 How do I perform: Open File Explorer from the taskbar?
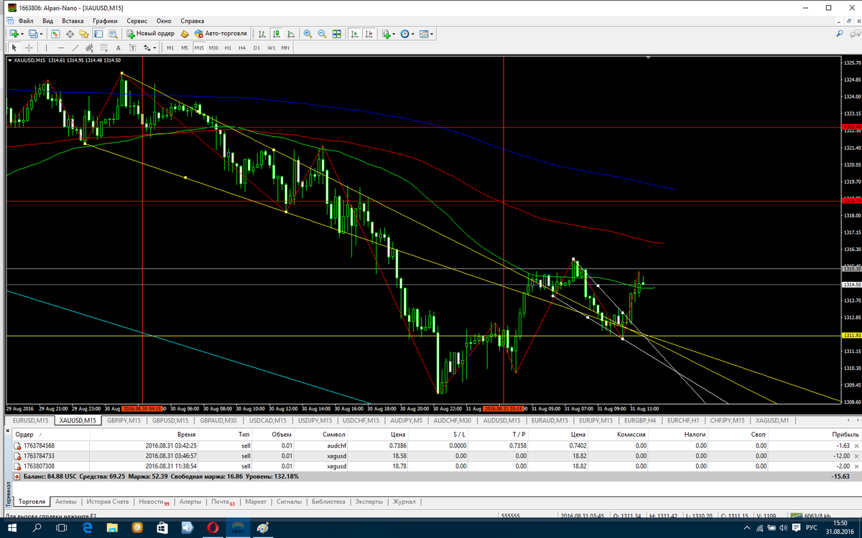pos(112,528)
